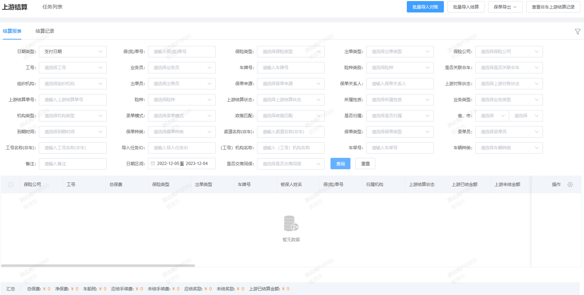
Task: Click the 查询 button
Action: point(340,164)
